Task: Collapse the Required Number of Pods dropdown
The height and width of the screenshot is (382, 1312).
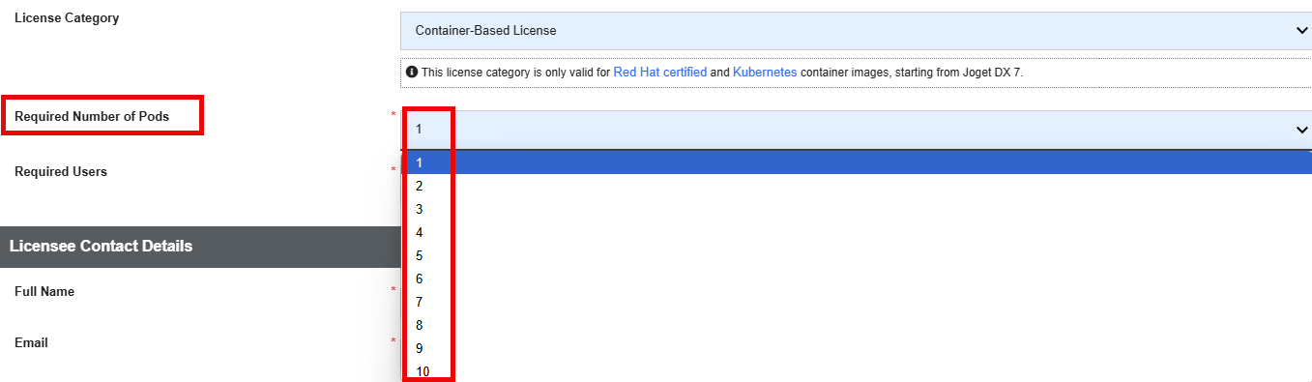Action: tap(856, 130)
